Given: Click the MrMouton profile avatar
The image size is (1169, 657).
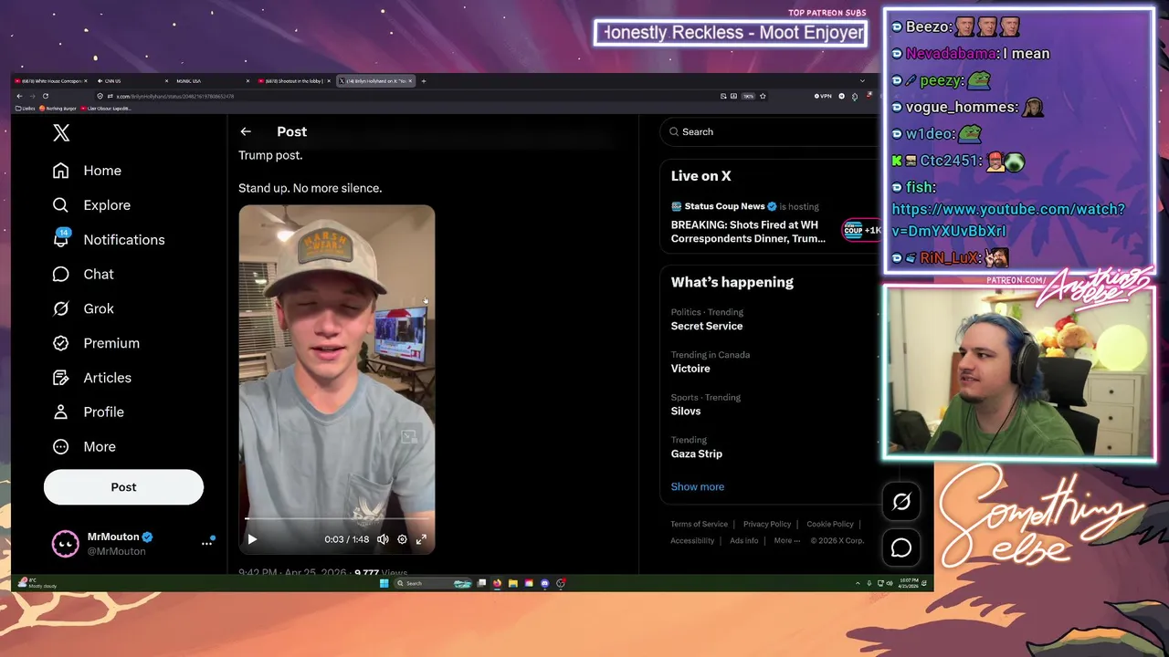Looking at the screenshot, I should [x=65, y=544].
